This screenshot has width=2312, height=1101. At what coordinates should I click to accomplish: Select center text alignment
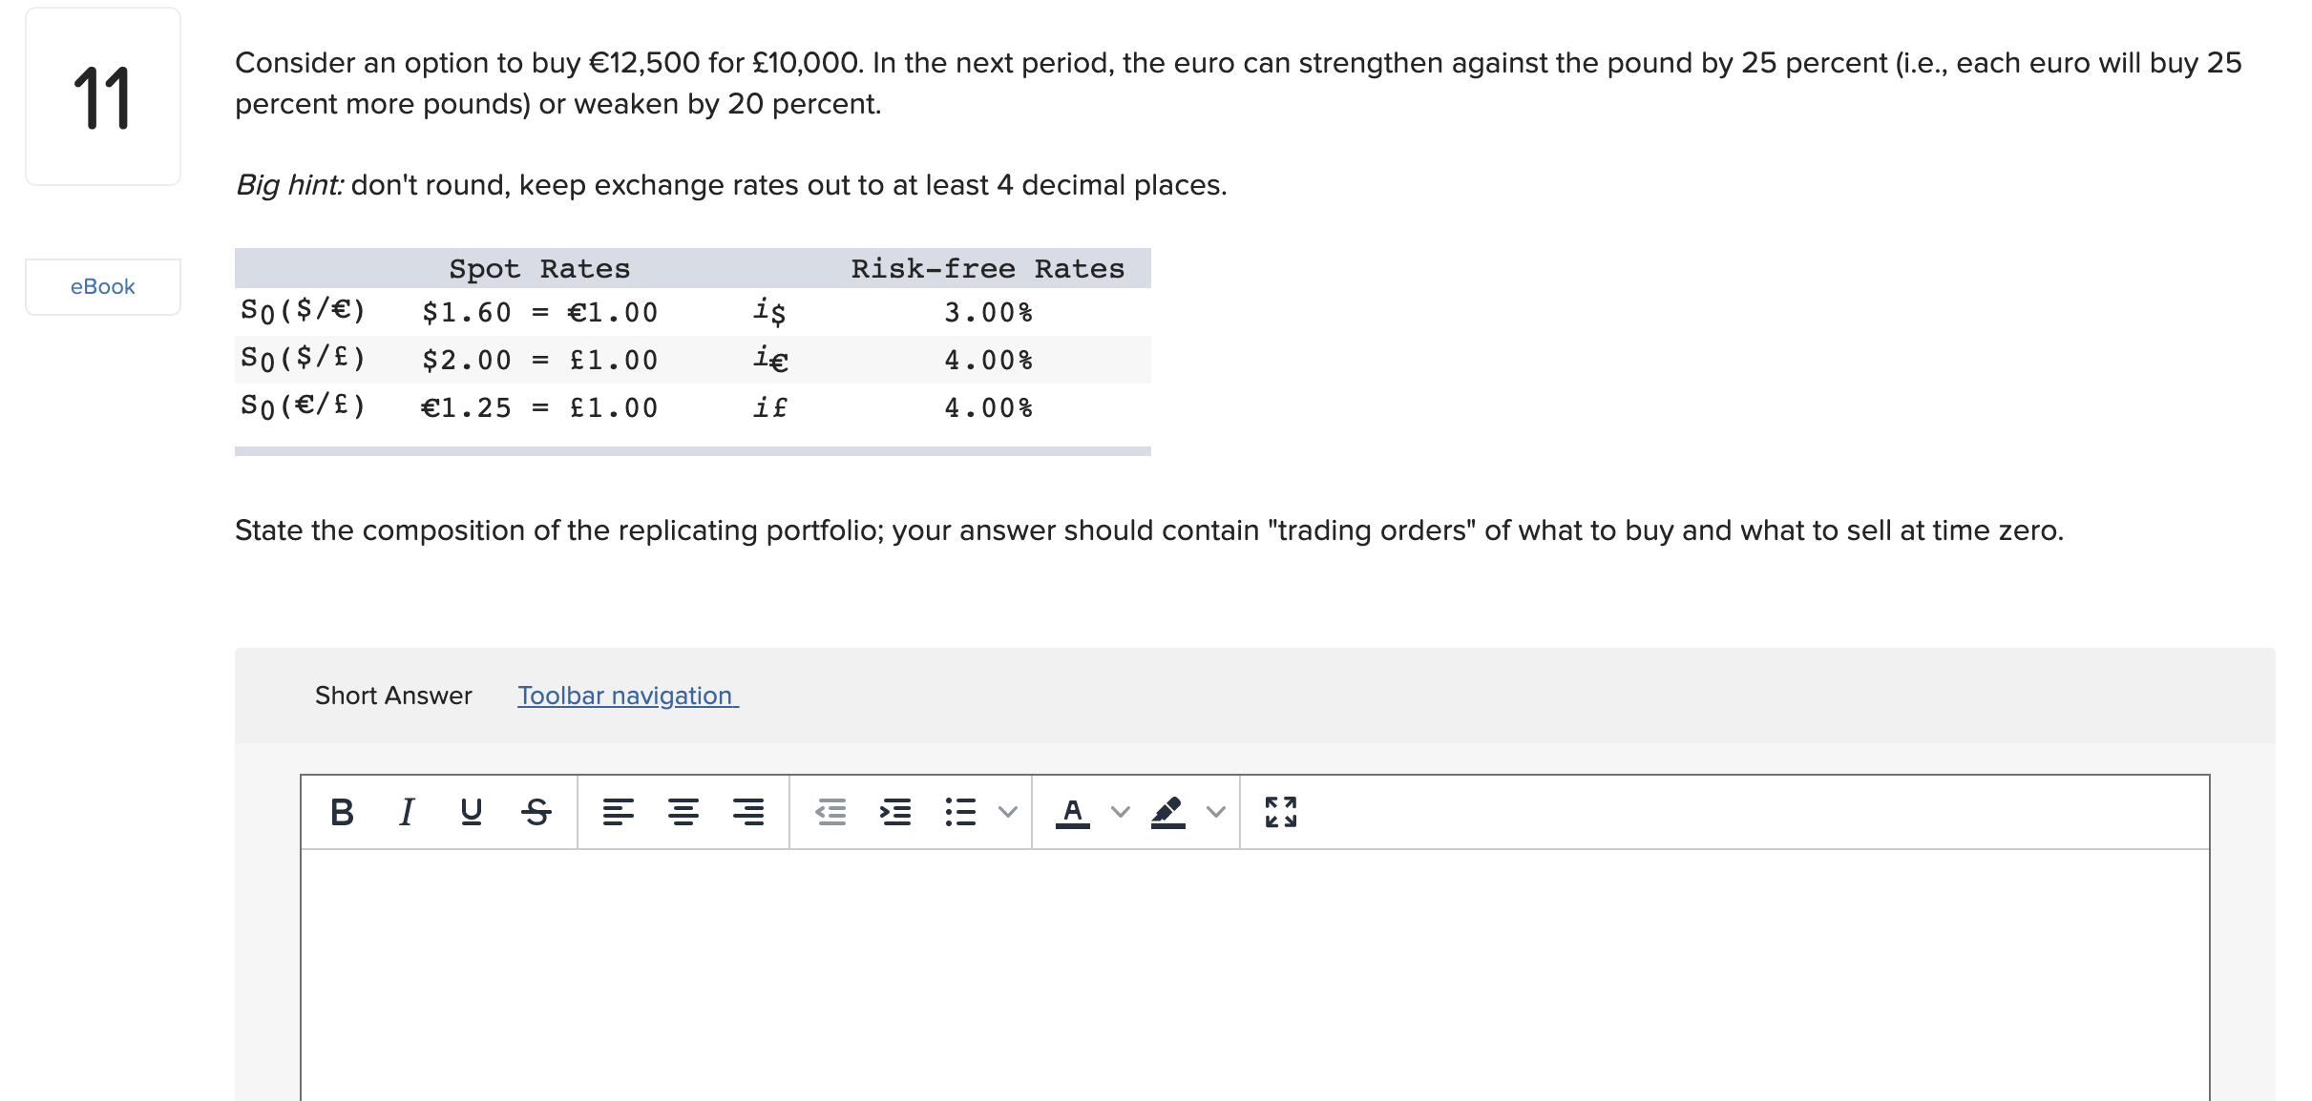(684, 812)
